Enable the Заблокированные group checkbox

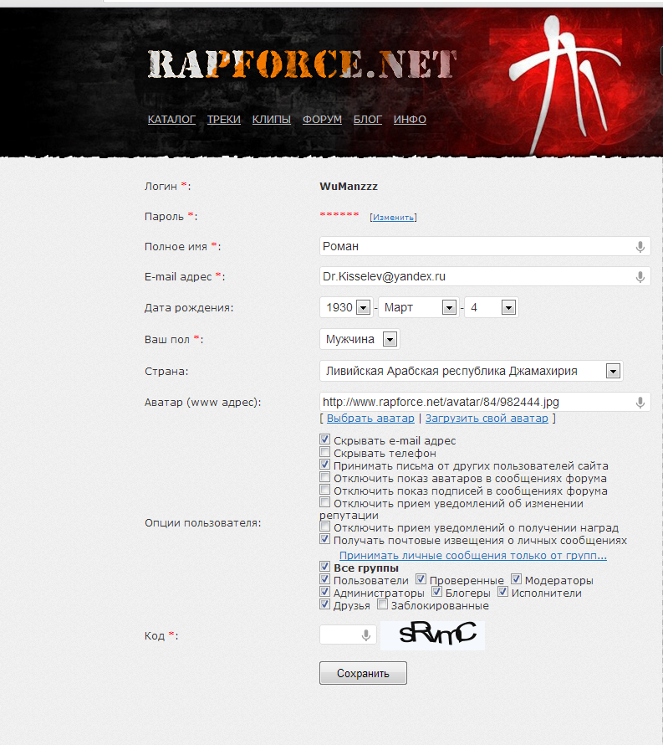point(383,604)
